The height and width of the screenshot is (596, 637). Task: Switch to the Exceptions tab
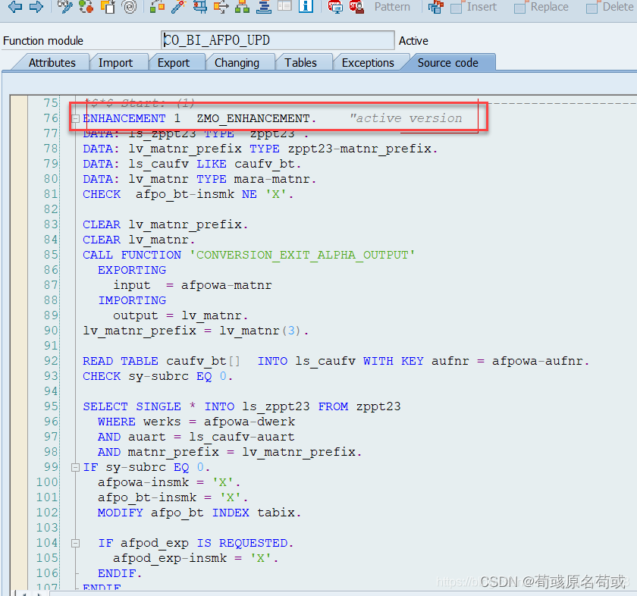[369, 63]
